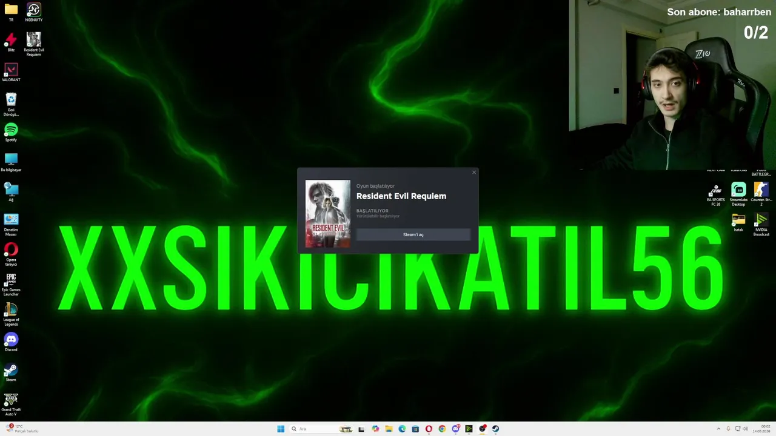776x436 pixels.
Task: Launch Grand Theft Auto V shortcut
Action: click(11, 405)
